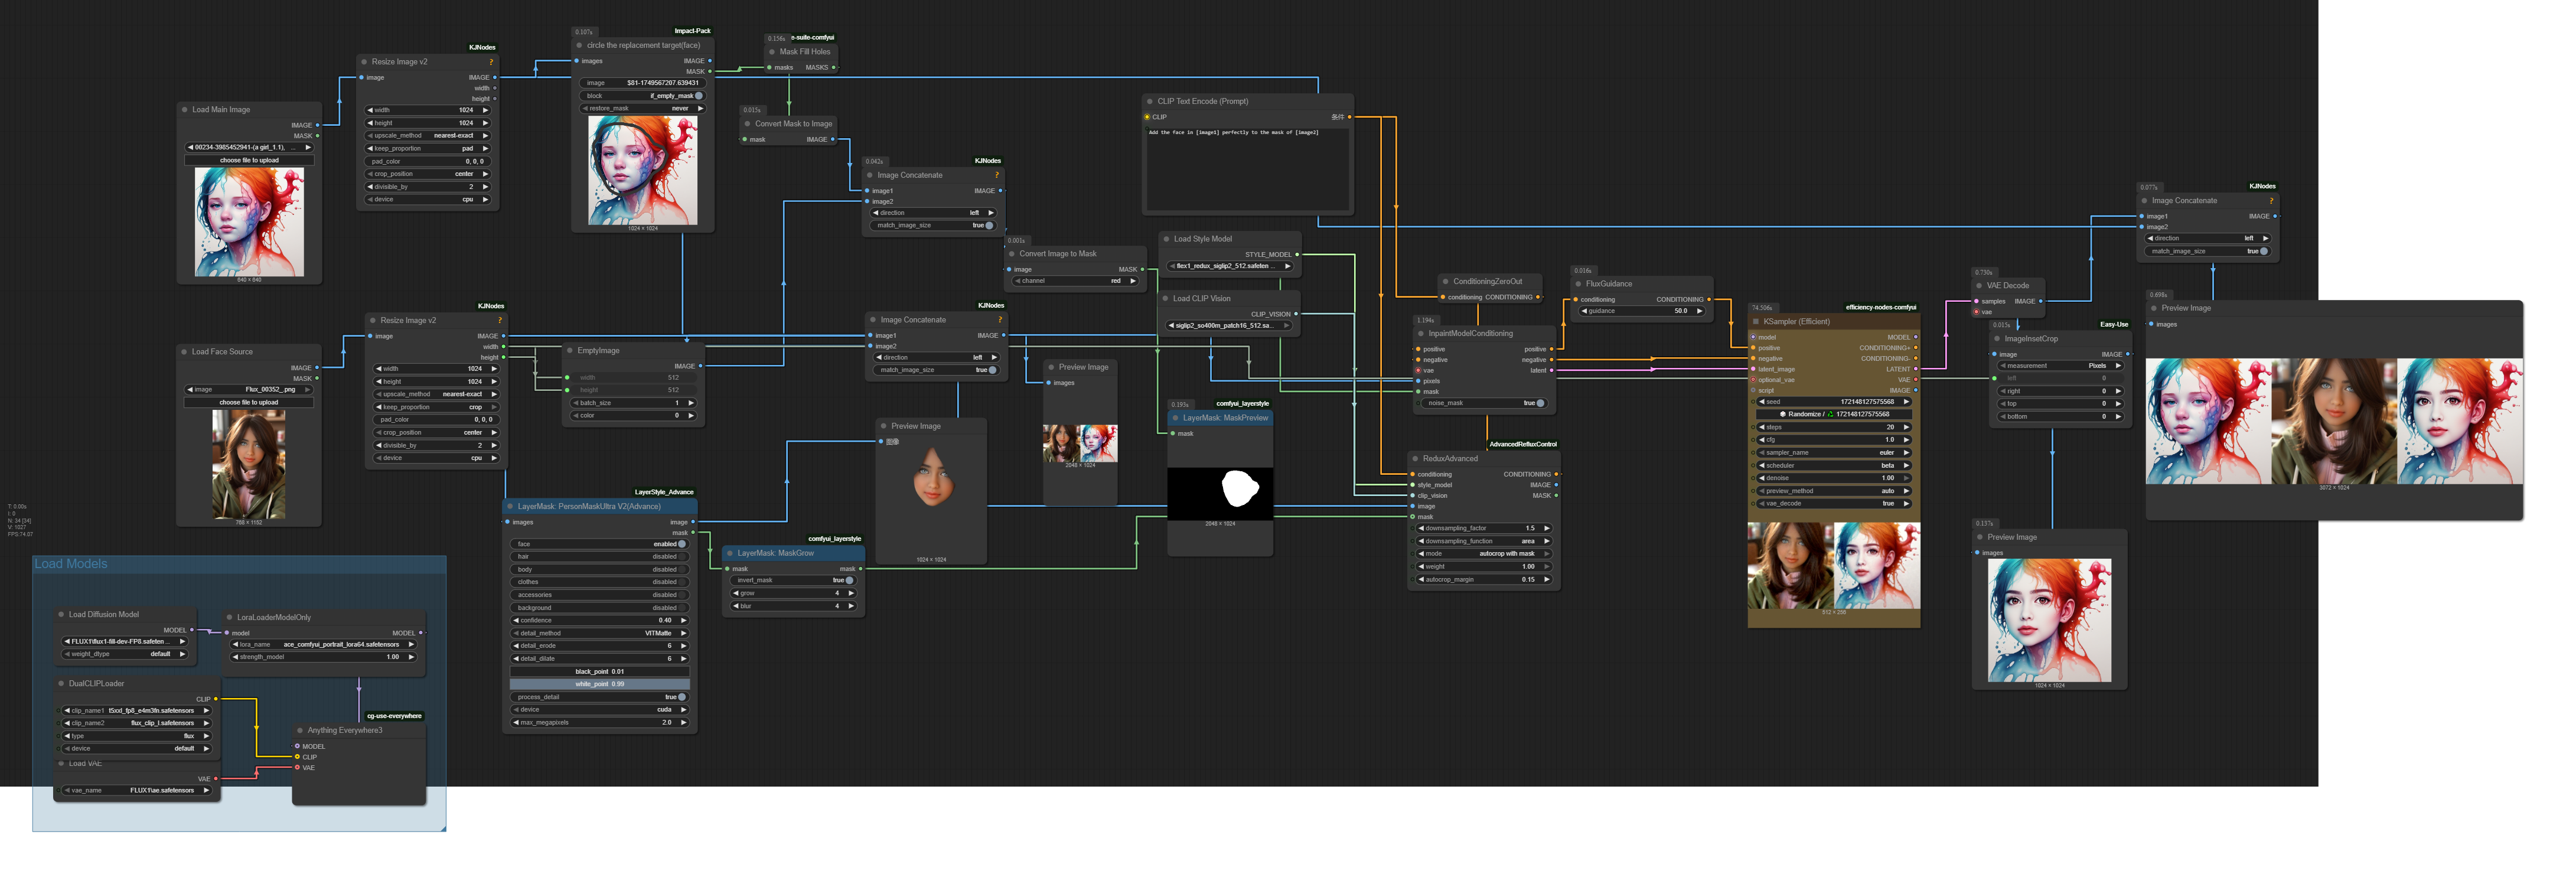Click the FluxGuidance node collapse dot

tap(1578, 284)
